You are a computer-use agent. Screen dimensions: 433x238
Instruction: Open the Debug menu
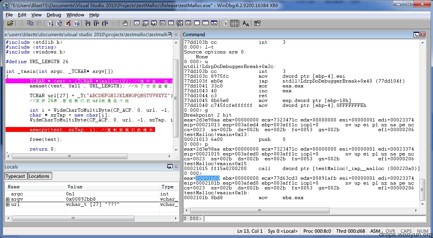54,15
